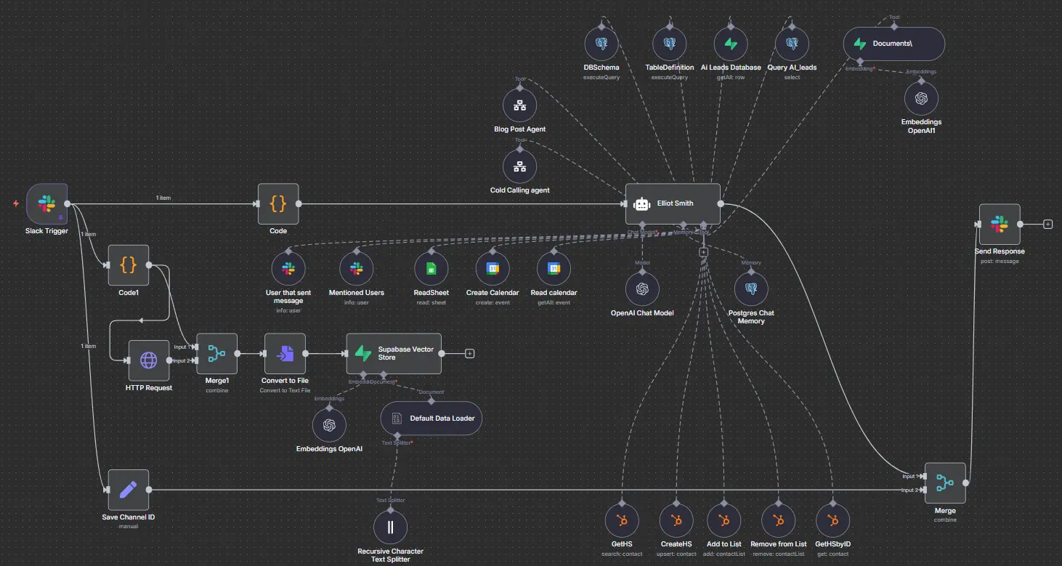
Task: Select the HTTP Request globe node
Action: [x=149, y=360]
